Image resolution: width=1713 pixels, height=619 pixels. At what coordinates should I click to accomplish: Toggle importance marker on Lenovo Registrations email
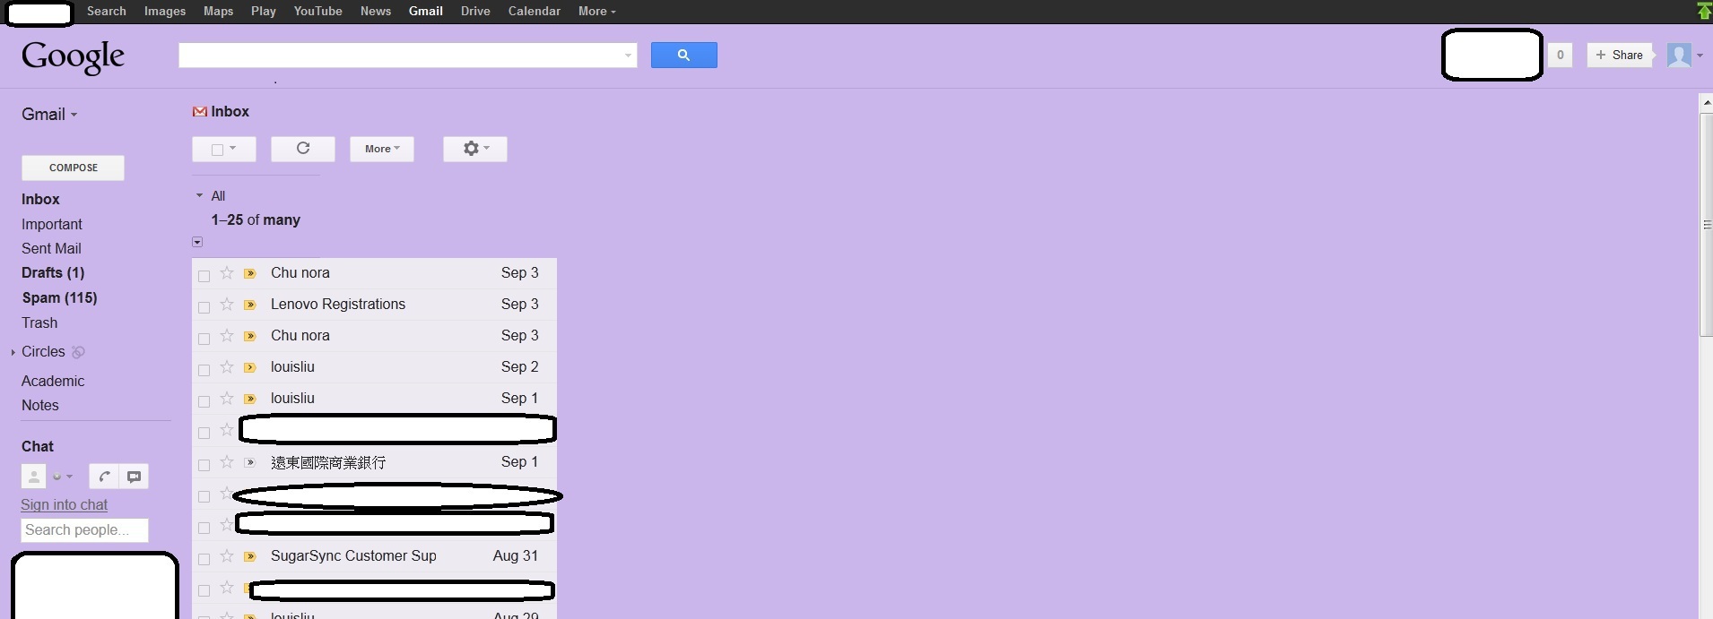tap(250, 305)
